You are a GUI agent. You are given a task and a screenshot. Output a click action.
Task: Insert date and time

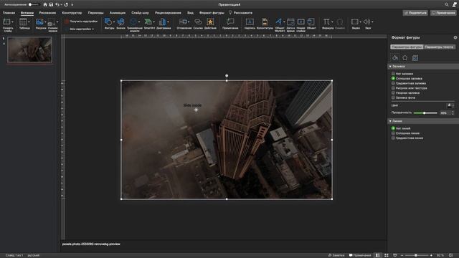pos(290,22)
